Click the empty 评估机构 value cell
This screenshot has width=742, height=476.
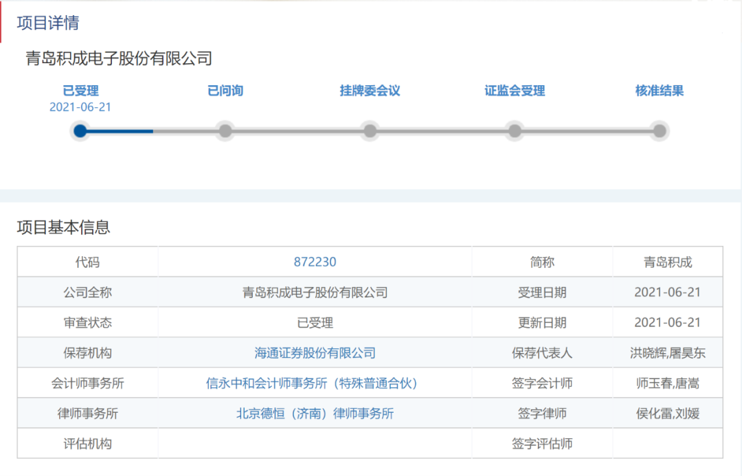pos(315,444)
